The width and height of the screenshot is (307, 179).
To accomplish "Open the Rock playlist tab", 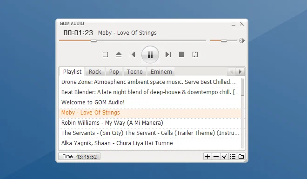I will (95, 71).
